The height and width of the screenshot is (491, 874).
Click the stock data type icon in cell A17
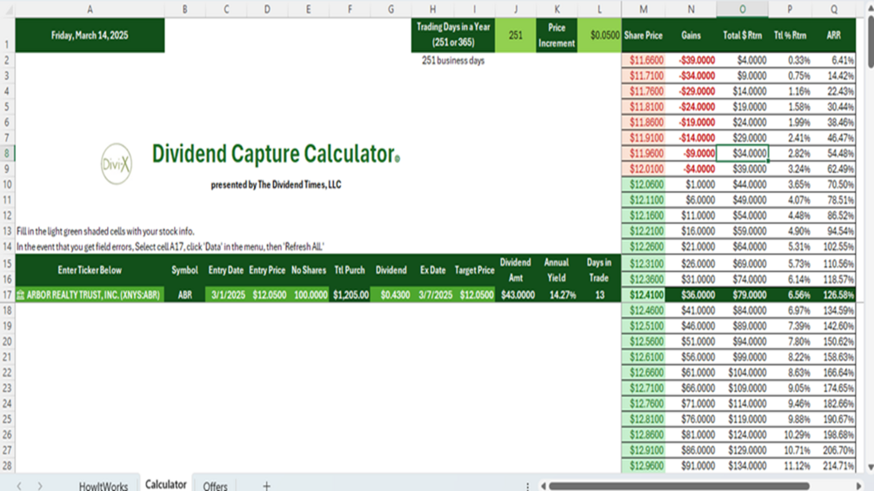click(21, 295)
